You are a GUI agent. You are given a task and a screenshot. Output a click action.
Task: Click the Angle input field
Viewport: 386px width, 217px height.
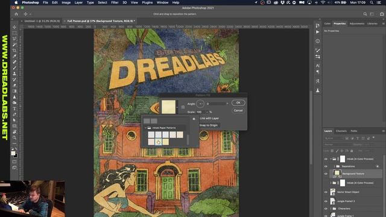(x=216, y=104)
